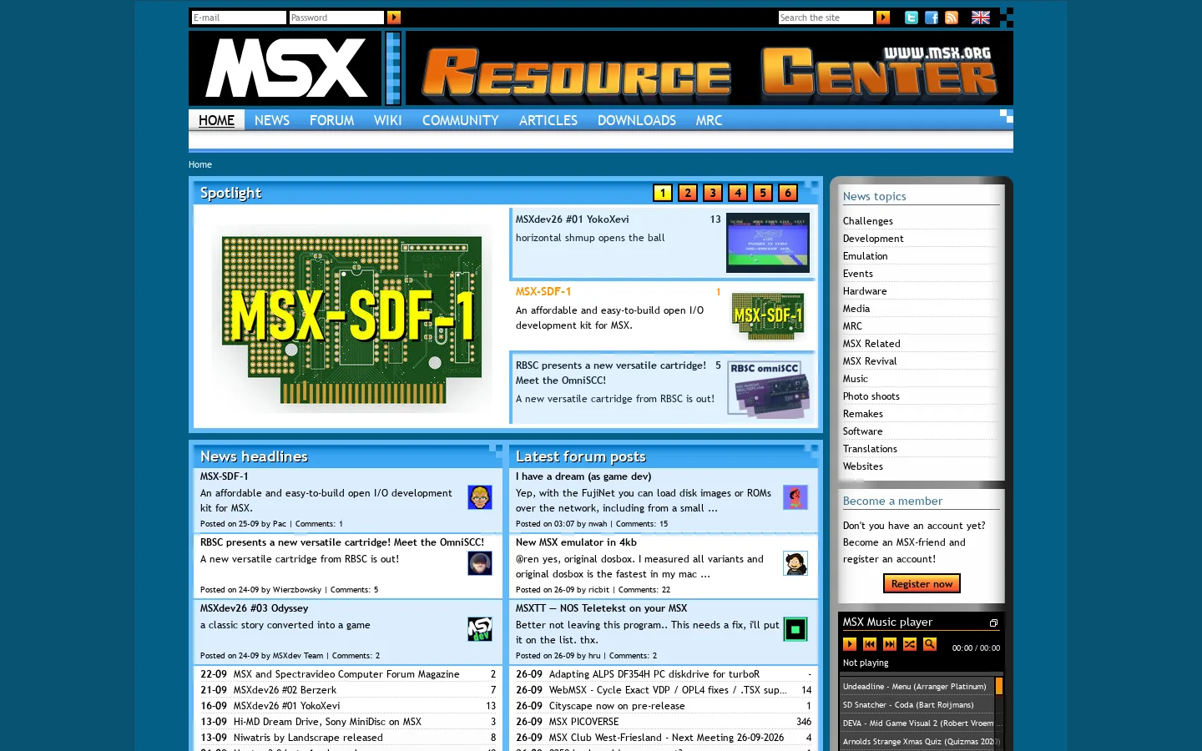
Task: Show Spotlight page 6
Action: tap(788, 193)
